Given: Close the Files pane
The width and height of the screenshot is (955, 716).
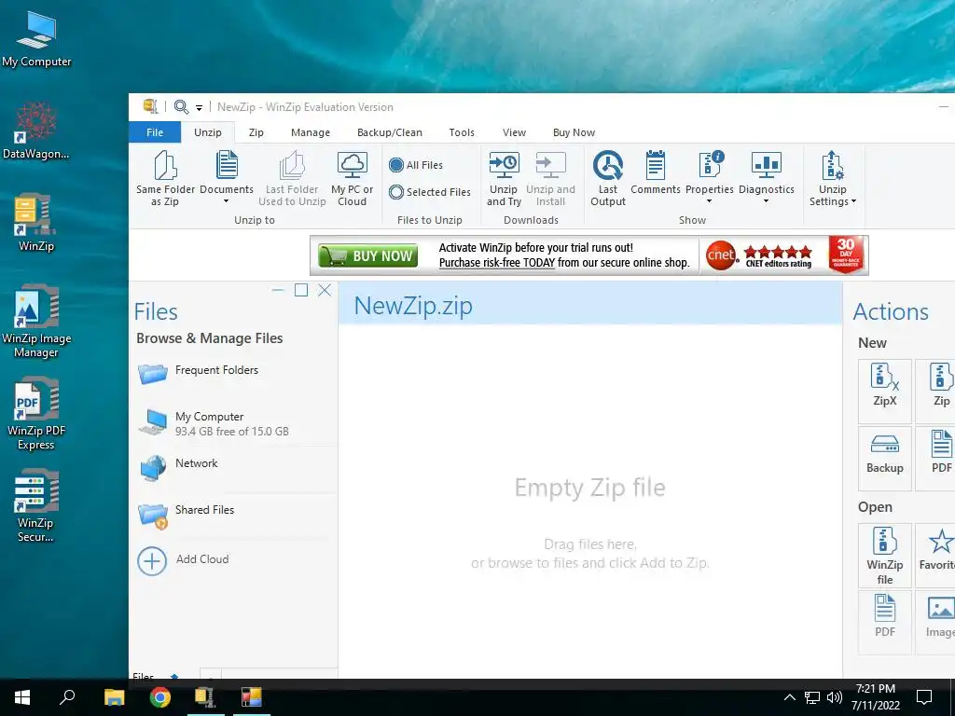Looking at the screenshot, I should (325, 291).
